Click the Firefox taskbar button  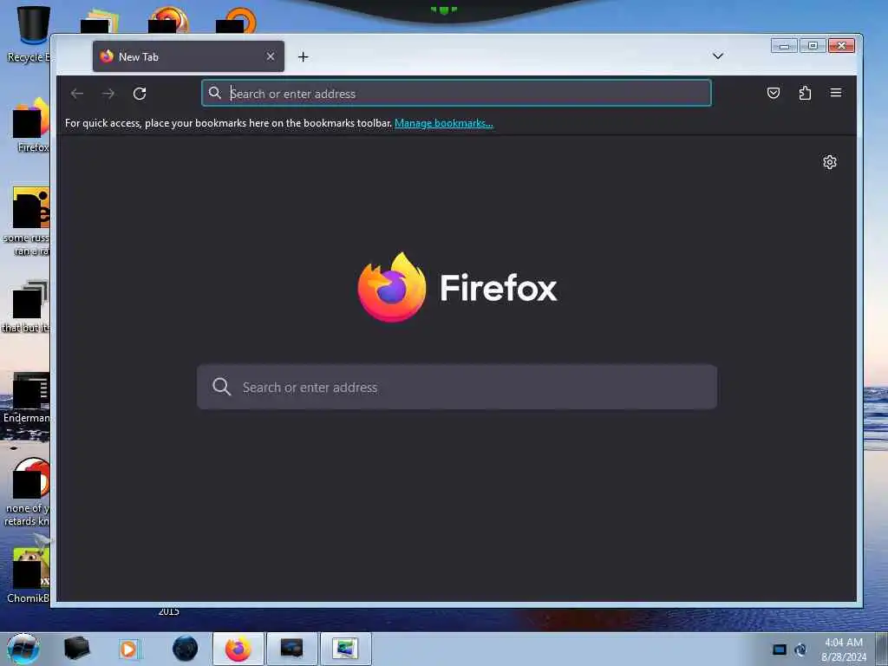(238, 649)
